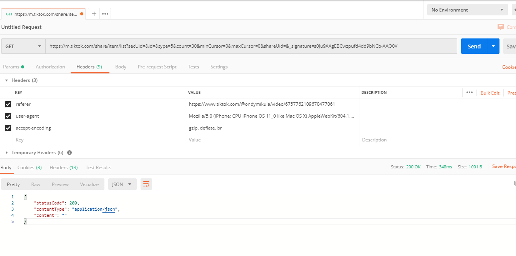Click the Send button
The width and height of the screenshot is (516, 256).
pyautogui.click(x=474, y=46)
